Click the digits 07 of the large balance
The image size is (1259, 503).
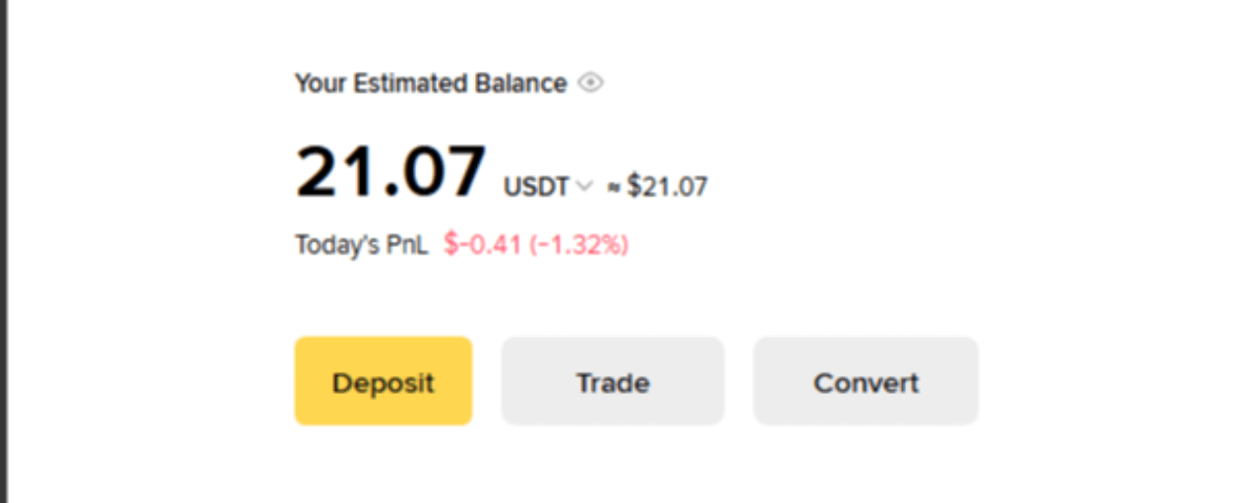click(x=448, y=173)
